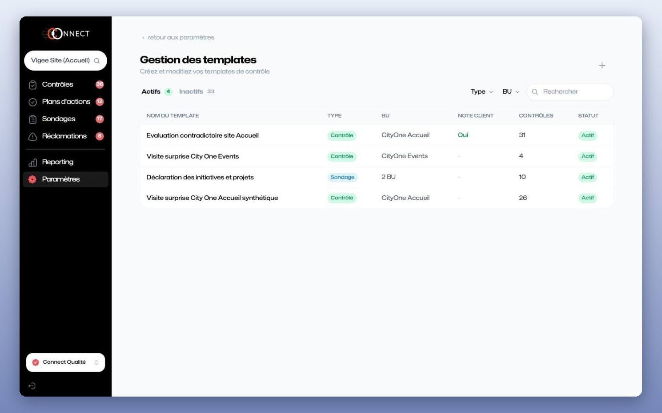Image resolution: width=662 pixels, height=413 pixels.
Task: Click the red 8 badge on Réclamations
Action: [100, 136]
